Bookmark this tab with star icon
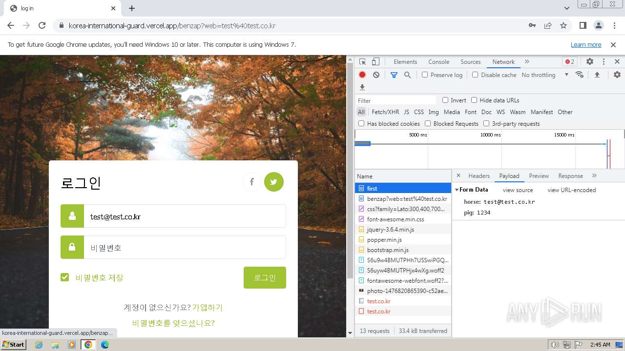 (563, 25)
